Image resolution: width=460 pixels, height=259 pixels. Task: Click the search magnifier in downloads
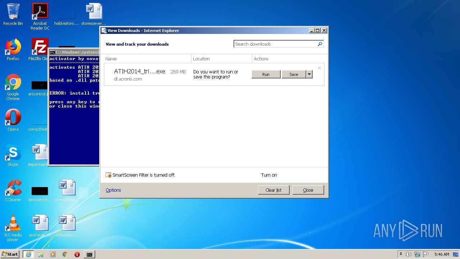click(320, 44)
